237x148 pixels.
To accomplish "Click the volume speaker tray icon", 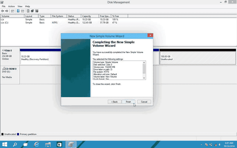I will click(x=220, y=145).
